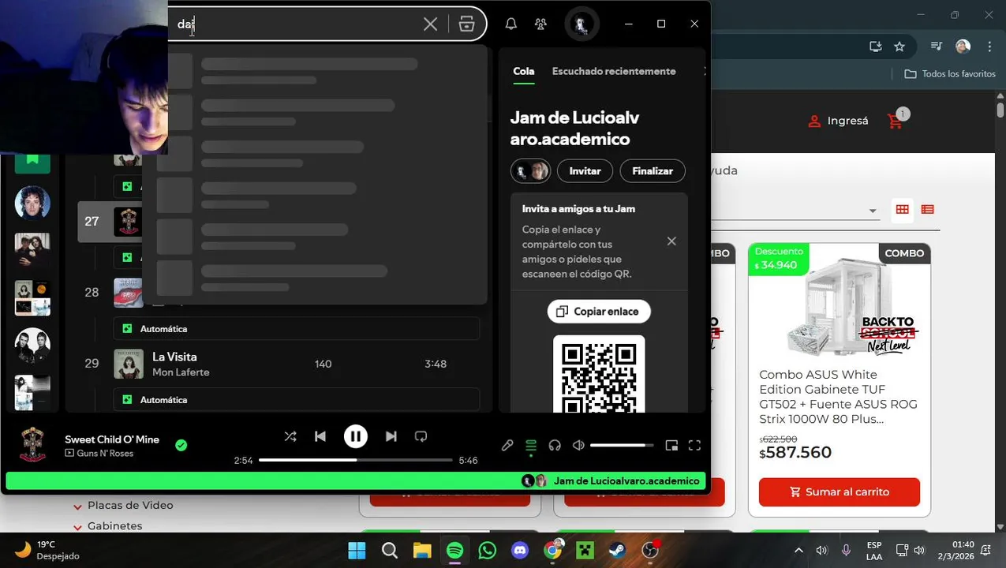Screen dimensions: 1006x568
Task: Open connect to device headphones icon
Action: click(x=555, y=446)
